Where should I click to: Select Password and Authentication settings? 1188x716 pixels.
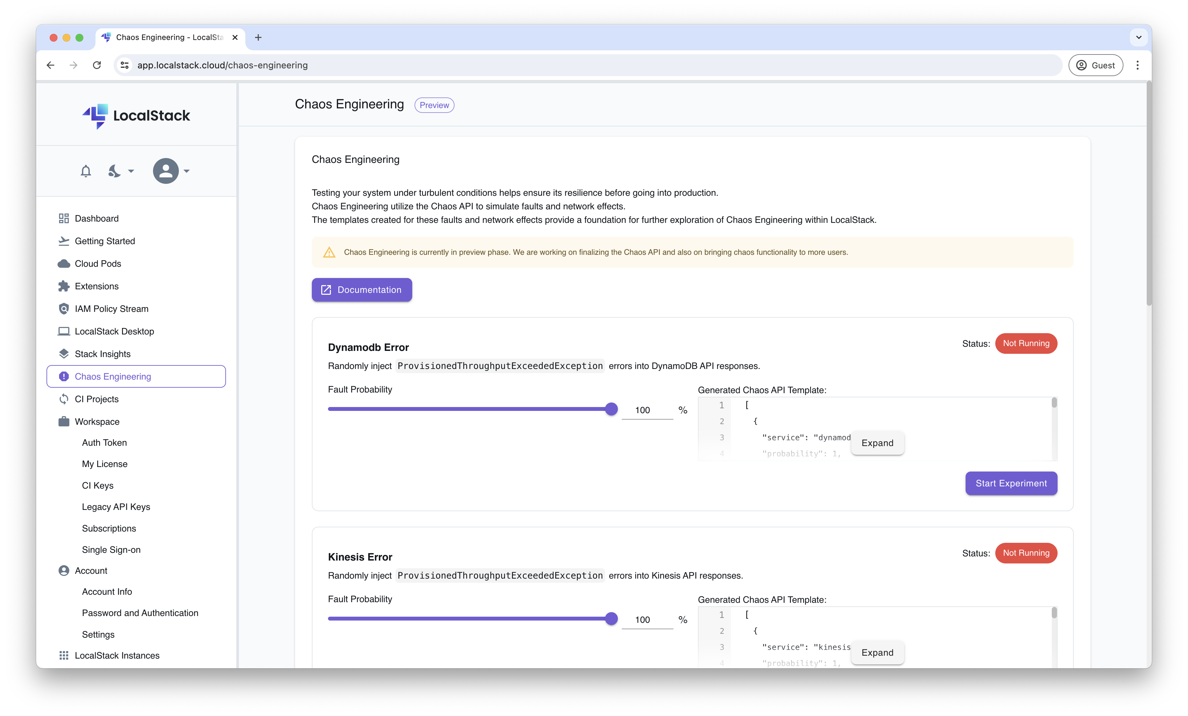tap(140, 613)
